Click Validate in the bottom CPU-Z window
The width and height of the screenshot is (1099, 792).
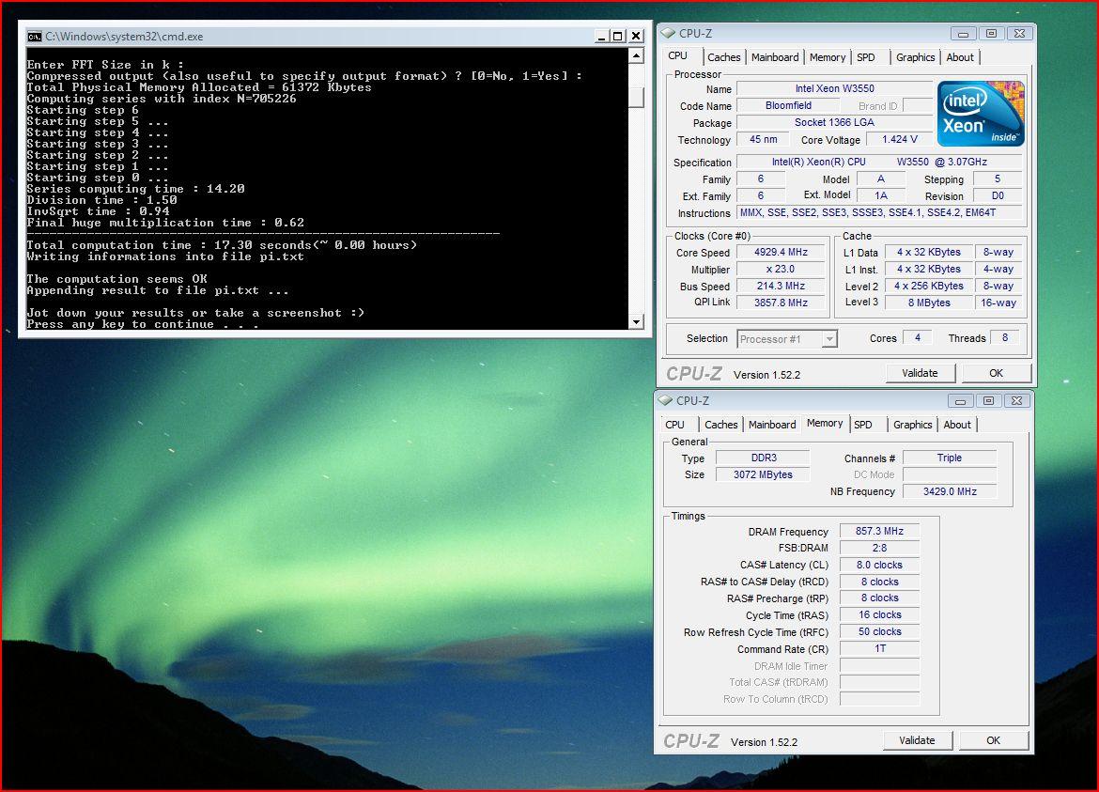(x=917, y=740)
